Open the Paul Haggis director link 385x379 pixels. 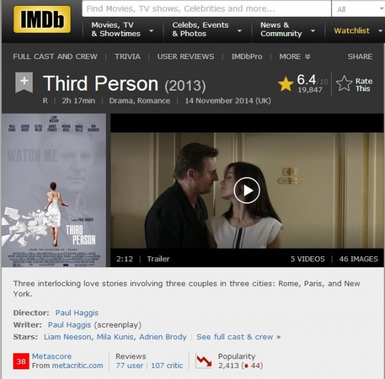[x=76, y=313]
